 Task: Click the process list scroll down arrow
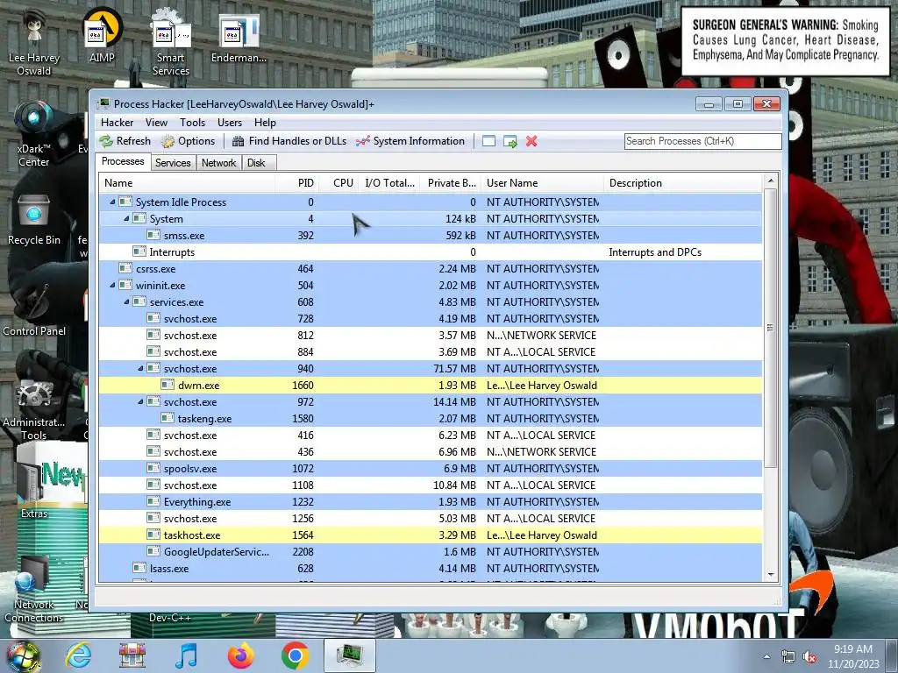point(771,575)
